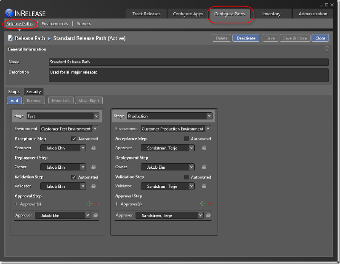The width and height of the screenshot is (340, 264).
Task: Enable Automated for Production Validation Step
Action: [187, 177]
